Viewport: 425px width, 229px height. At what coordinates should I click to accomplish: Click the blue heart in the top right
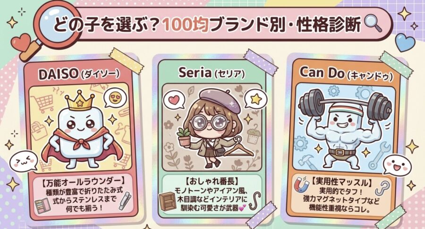pyautogui.click(x=405, y=42)
